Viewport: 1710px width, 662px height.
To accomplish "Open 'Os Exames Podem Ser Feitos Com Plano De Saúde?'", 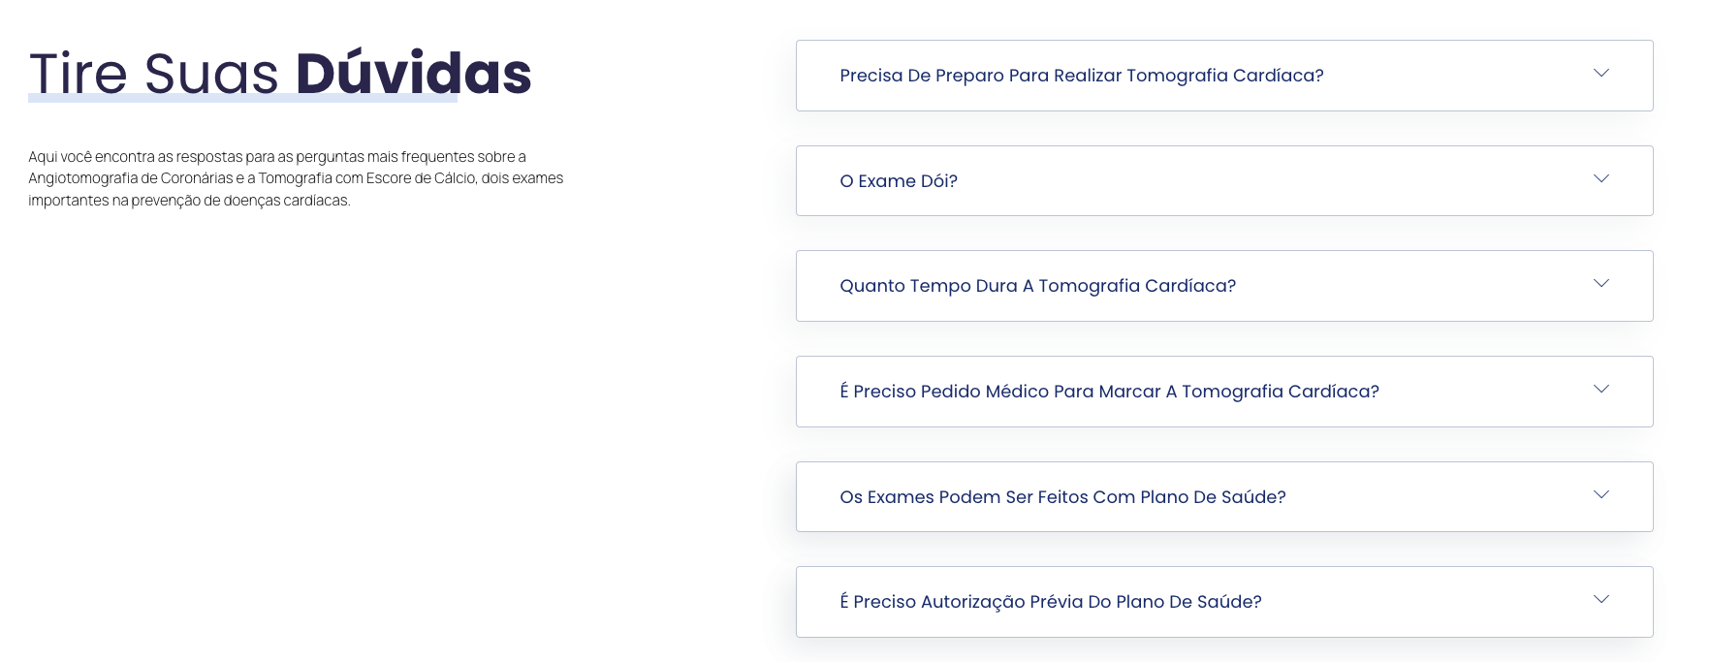I will click(x=1062, y=497).
